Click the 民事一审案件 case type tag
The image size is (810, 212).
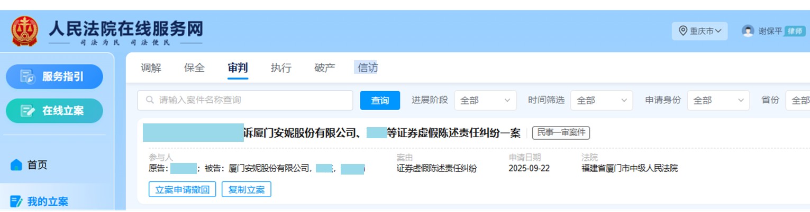tap(561, 133)
